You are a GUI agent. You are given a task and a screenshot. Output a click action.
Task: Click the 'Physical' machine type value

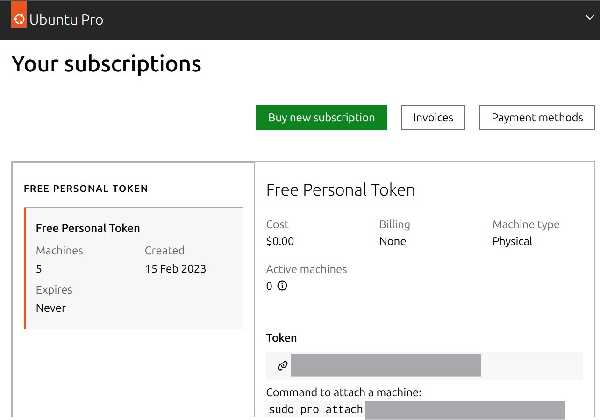click(512, 241)
